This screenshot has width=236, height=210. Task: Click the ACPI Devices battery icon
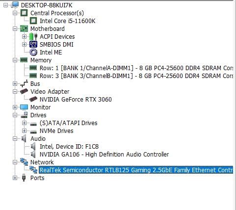pos(33,36)
